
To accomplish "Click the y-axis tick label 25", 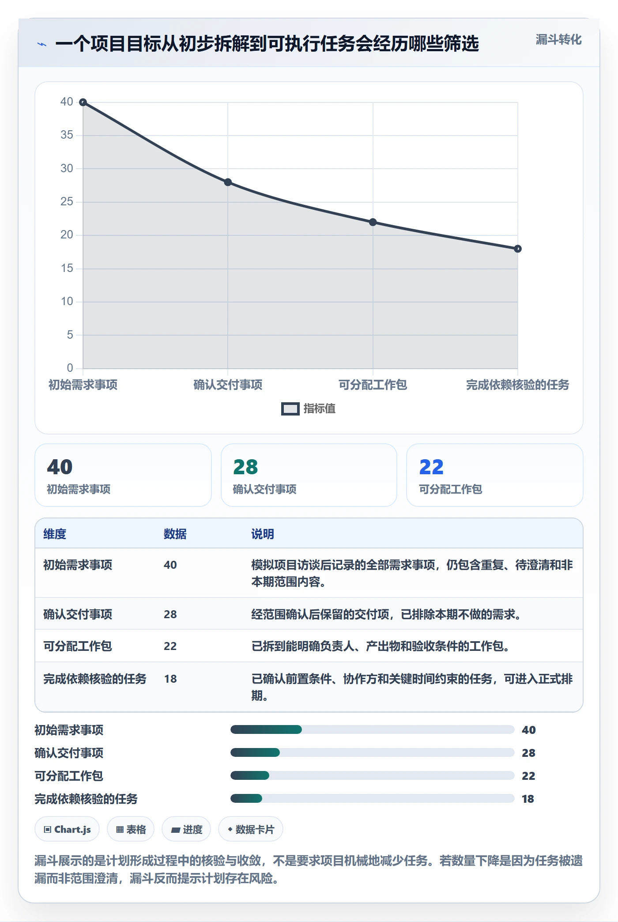I will [67, 202].
